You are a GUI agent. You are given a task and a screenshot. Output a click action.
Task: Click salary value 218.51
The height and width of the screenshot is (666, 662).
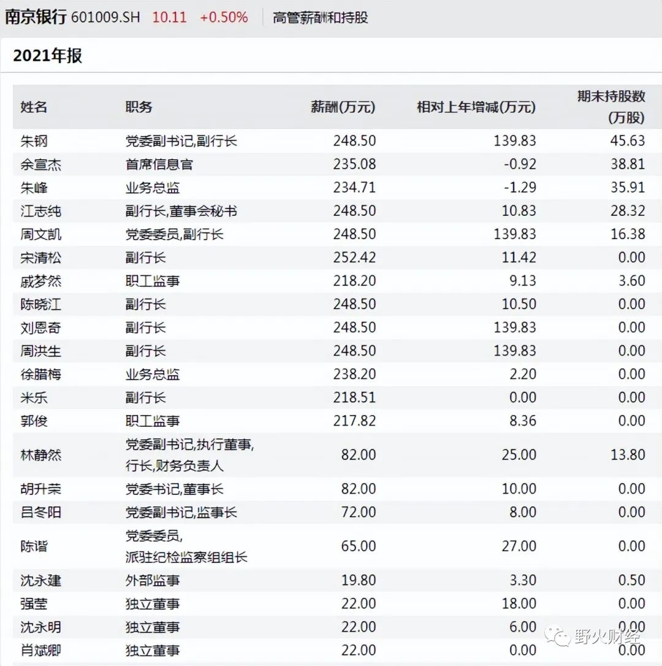point(354,397)
